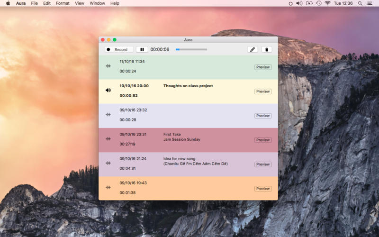This screenshot has height=237, width=379.
Task: Click waveform icon of 09/10/16 23:32 recording
Action: pos(108,114)
